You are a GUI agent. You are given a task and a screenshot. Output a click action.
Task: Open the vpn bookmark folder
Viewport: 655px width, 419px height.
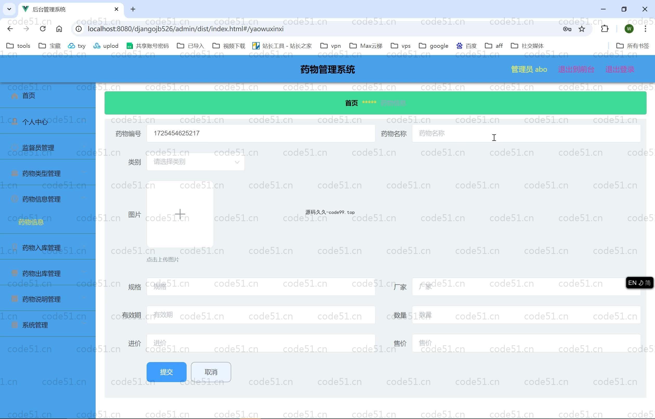point(331,46)
